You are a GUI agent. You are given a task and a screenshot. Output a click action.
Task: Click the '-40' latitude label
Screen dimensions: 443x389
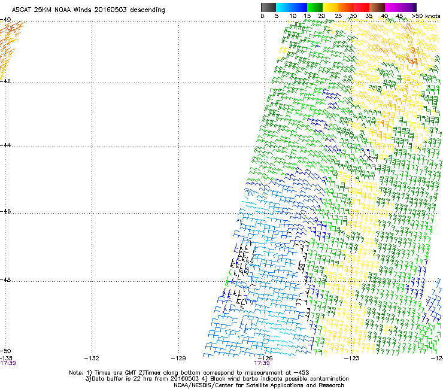(x=5, y=20)
